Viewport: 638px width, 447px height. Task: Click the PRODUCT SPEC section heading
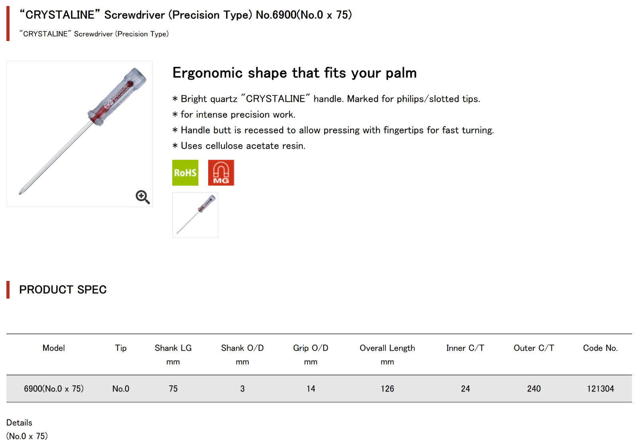63,290
